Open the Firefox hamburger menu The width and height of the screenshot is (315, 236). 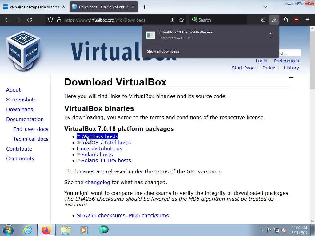[x=308, y=20]
